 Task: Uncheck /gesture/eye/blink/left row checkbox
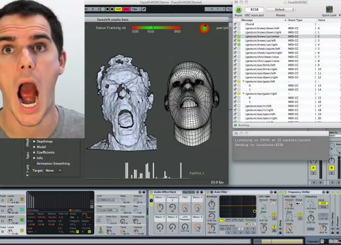click(235, 65)
